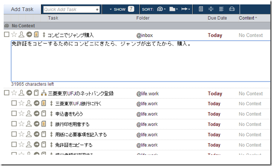Check off 三菱東京UFJのネットバンク登録 task
The image size is (272, 166).
click(x=7, y=93)
